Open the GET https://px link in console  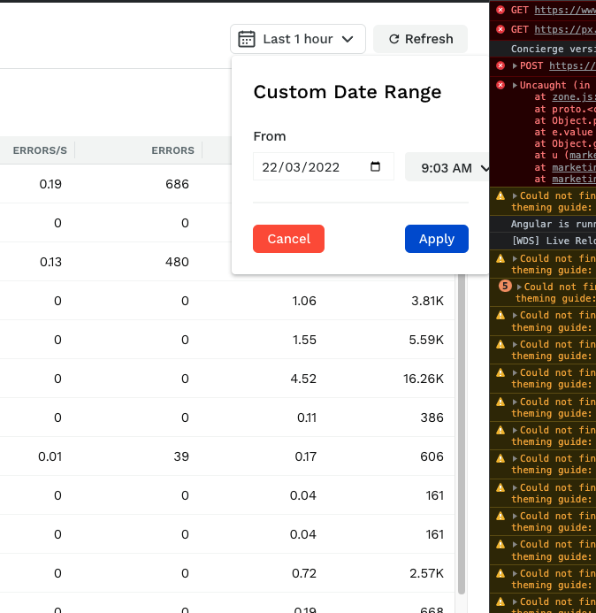click(565, 30)
